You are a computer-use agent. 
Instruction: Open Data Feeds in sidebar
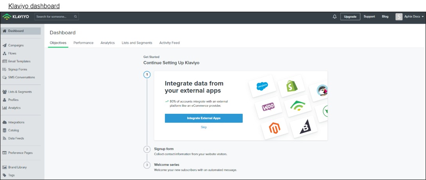(x=16, y=138)
